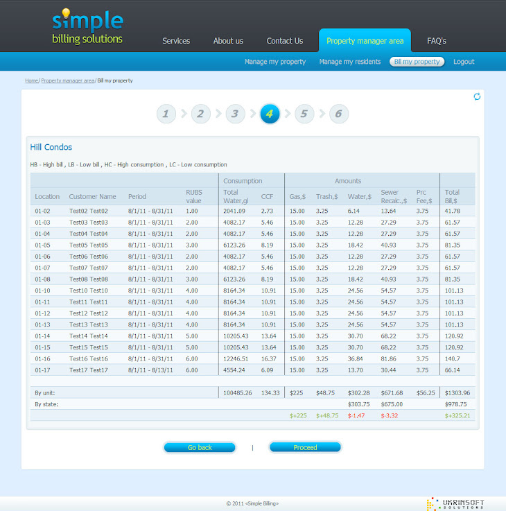506x511 pixels.
Task: Click total water 12246.51 cell
Action: (236, 358)
